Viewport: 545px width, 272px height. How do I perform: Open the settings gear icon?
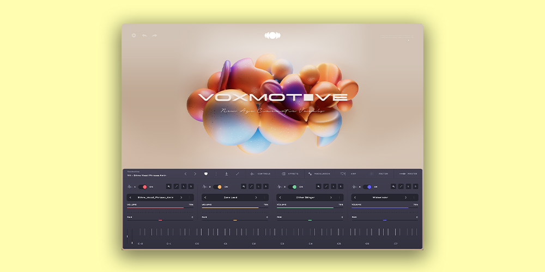[x=134, y=35]
